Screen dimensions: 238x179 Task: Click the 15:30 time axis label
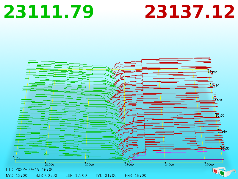coord(220,115)
